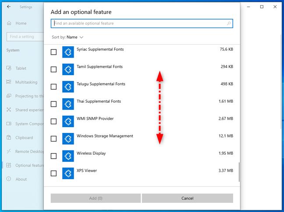
Task: Maximize the Settings window
Action: 262,7
